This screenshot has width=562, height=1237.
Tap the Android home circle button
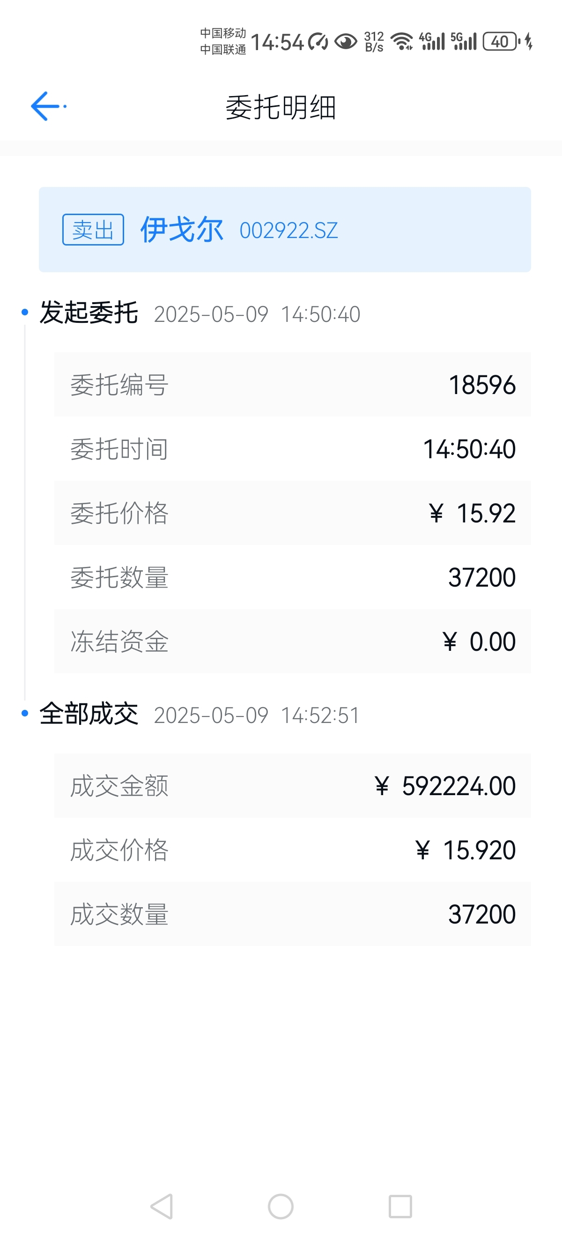[281, 1206]
